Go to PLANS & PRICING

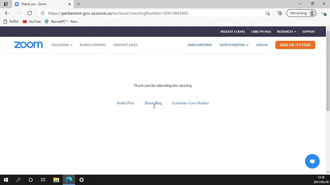(x=93, y=45)
